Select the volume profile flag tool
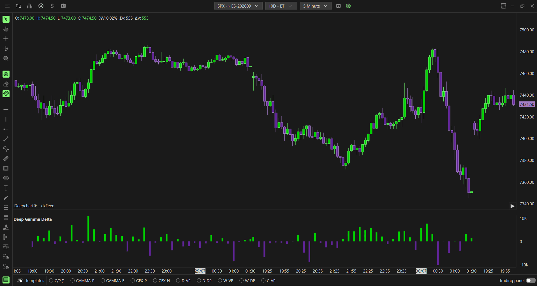Image resolution: width=537 pixels, height=286 pixels. pos(6,237)
